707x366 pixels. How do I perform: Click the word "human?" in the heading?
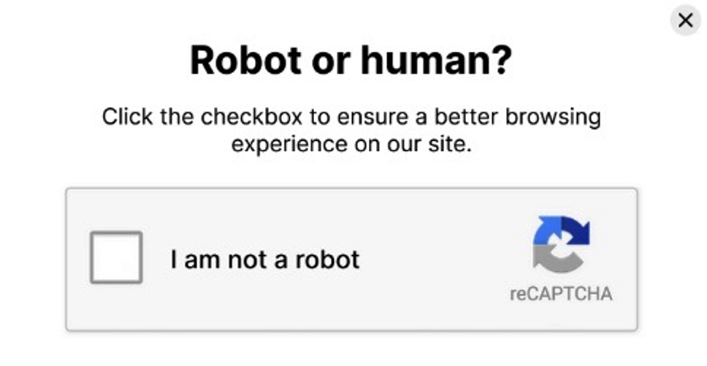coord(436,61)
